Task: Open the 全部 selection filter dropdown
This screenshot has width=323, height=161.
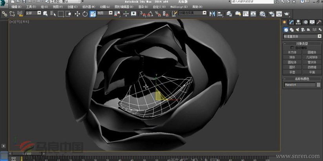Action: (x=33, y=13)
